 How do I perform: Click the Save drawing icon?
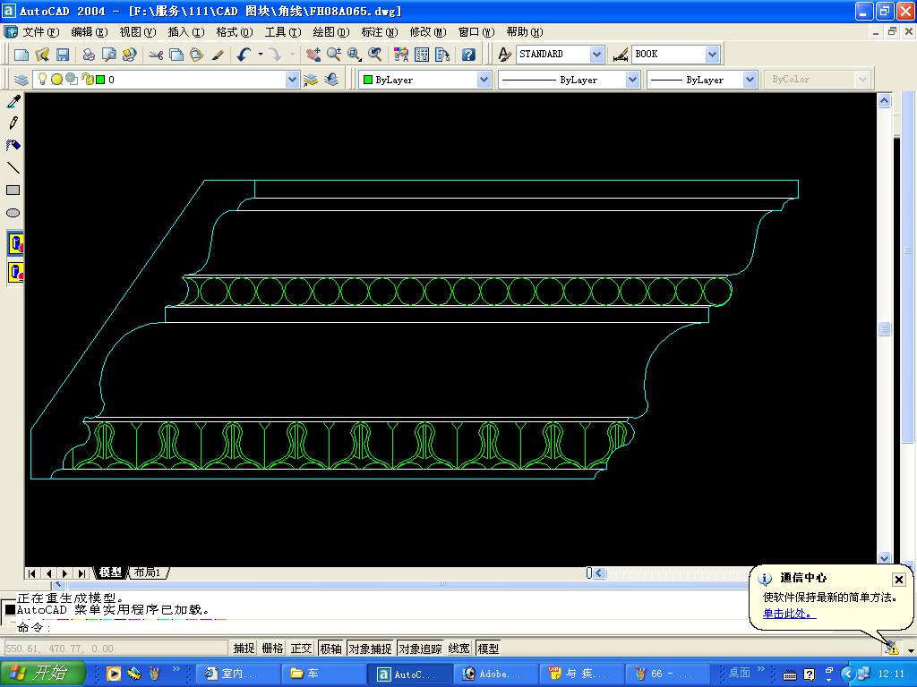[63, 55]
